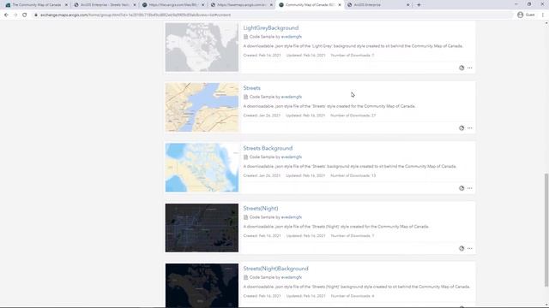Open author link on Streets Background card
The height and width of the screenshot is (308, 549).
click(x=292, y=157)
